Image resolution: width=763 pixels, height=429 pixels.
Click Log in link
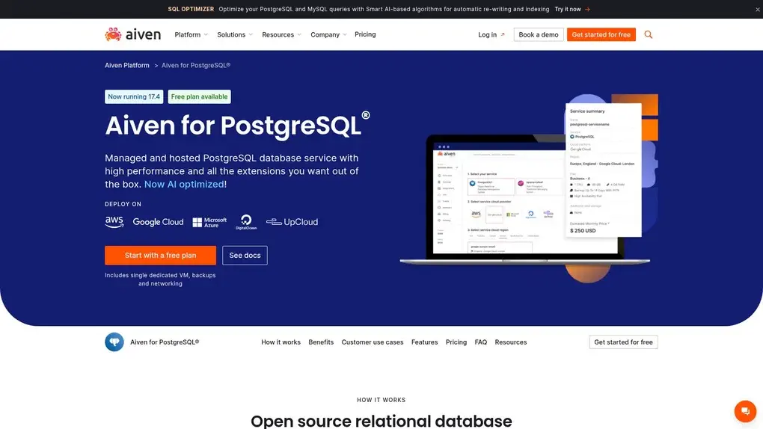pyautogui.click(x=487, y=34)
